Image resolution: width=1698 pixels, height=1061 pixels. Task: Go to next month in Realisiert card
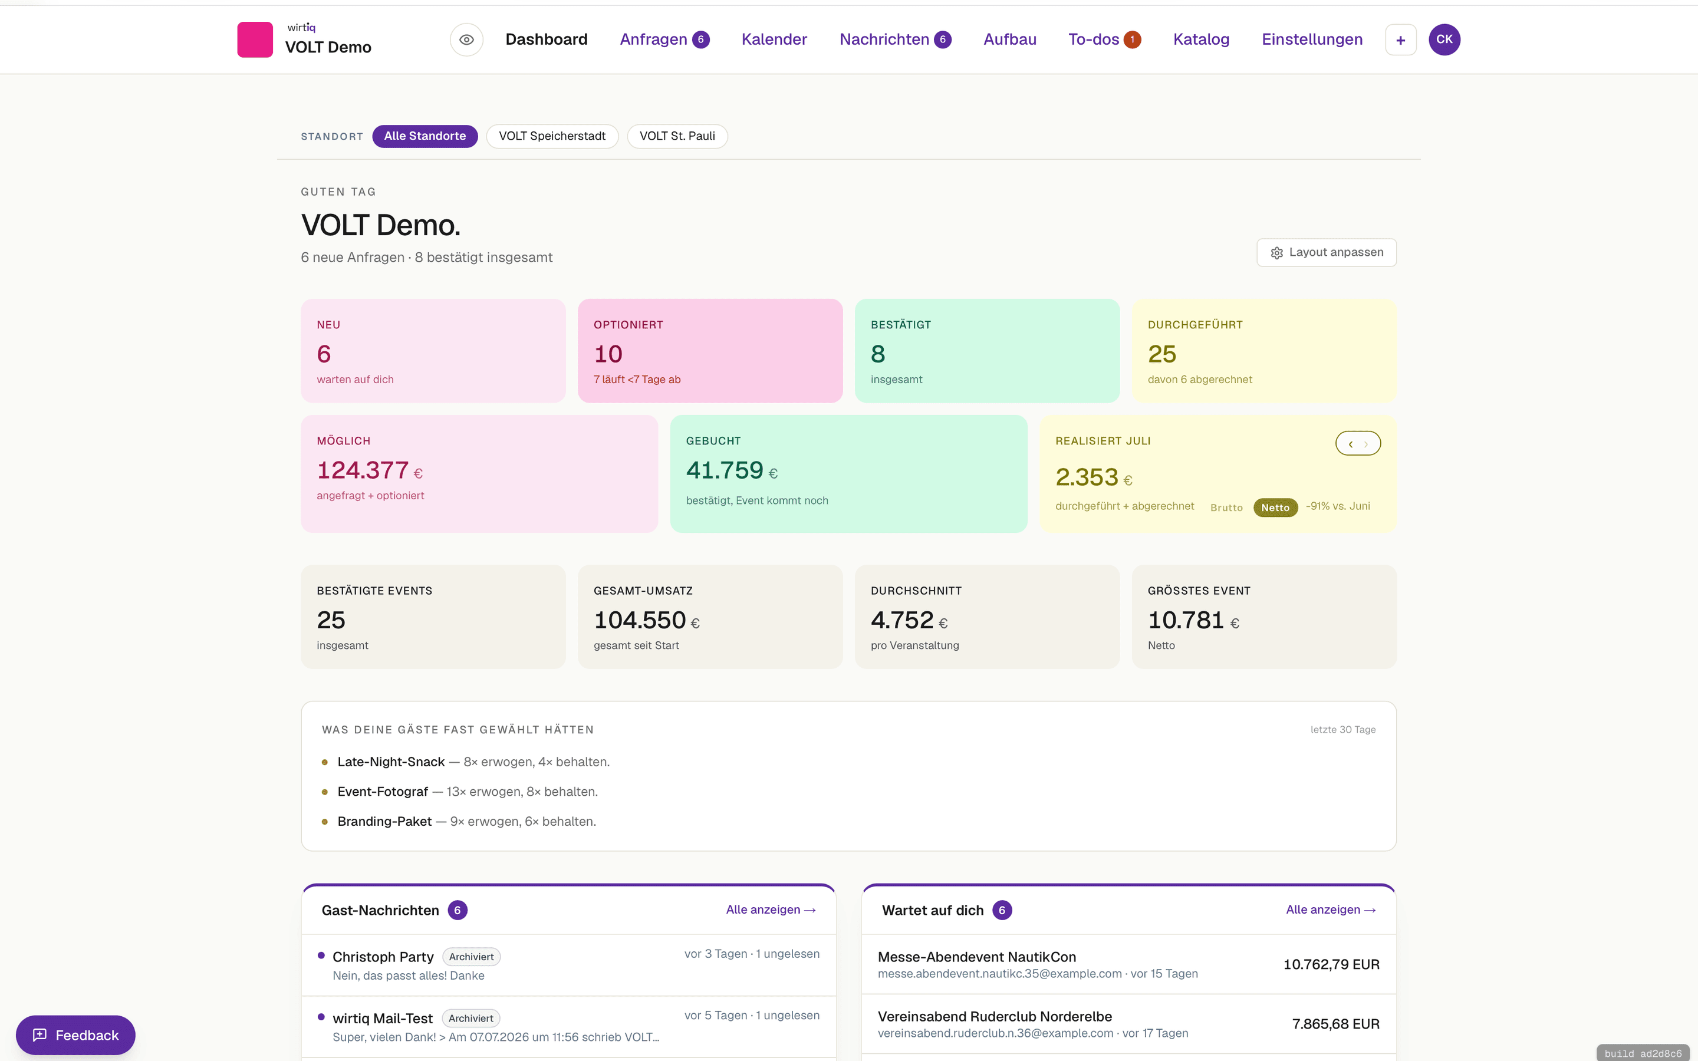pos(1366,443)
